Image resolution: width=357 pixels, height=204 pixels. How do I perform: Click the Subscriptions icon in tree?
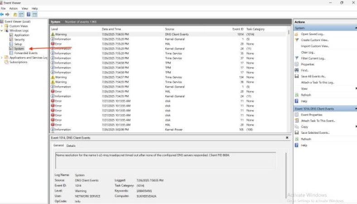click(x=6, y=62)
